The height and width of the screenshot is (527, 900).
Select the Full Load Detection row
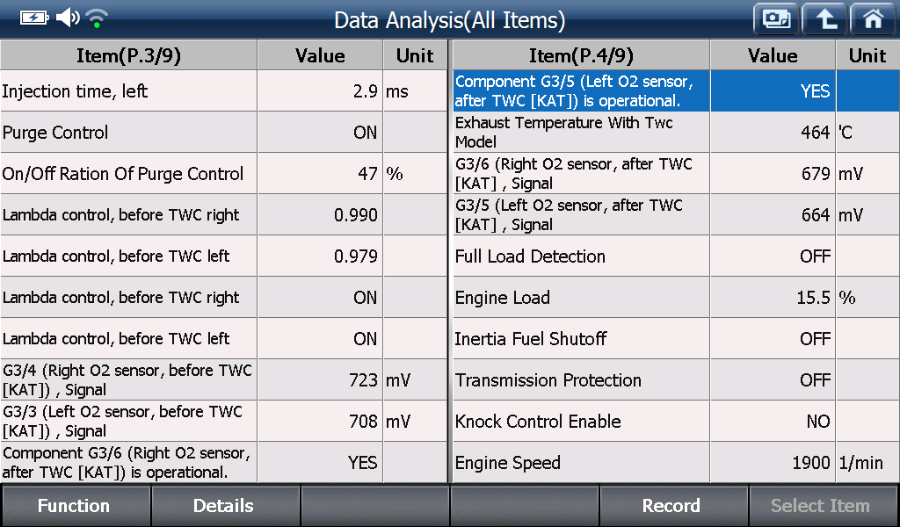pos(676,256)
